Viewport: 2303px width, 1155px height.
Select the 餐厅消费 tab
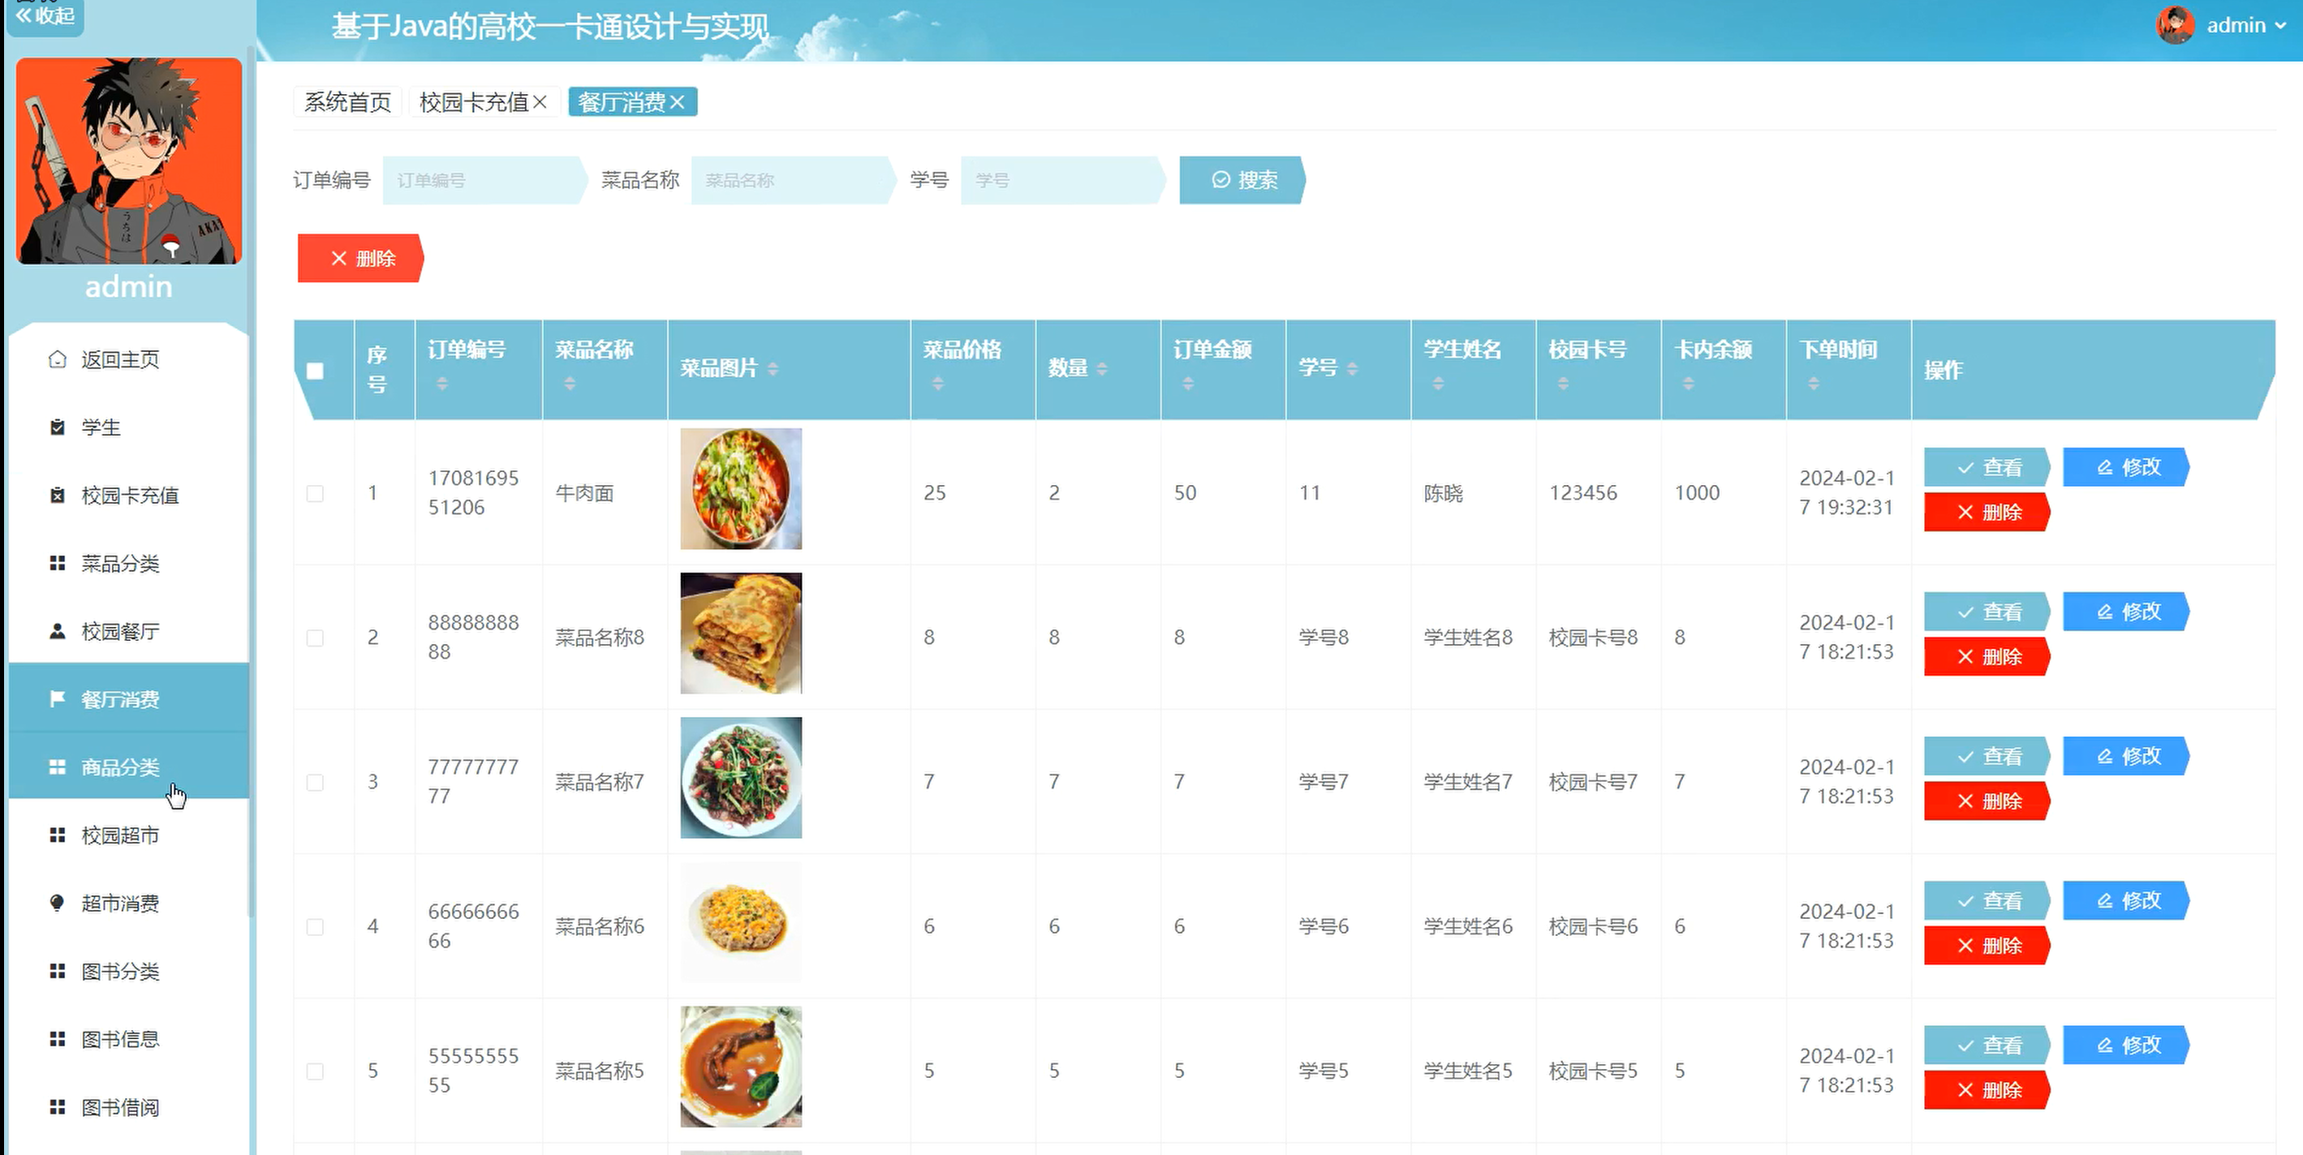[622, 103]
